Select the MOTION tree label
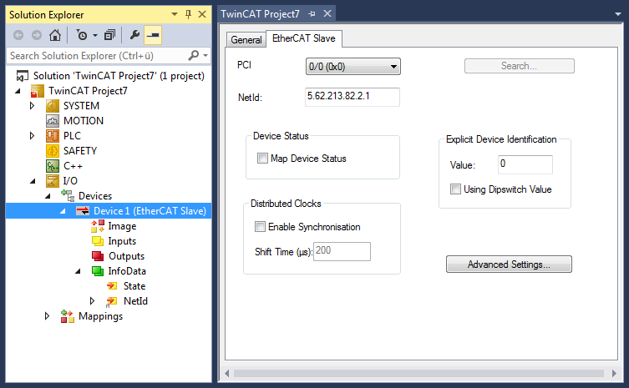 84,121
